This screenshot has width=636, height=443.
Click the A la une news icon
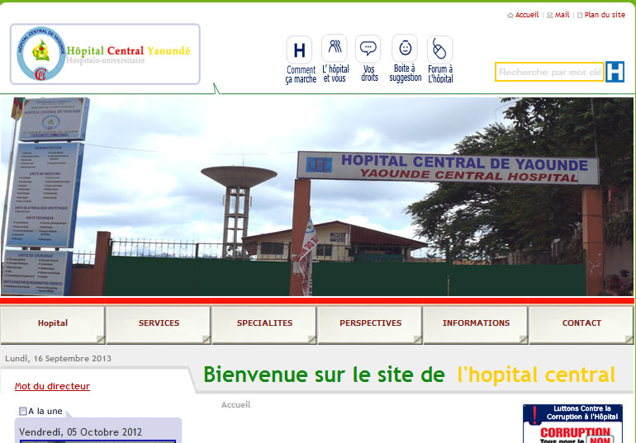tap(23, 412)
